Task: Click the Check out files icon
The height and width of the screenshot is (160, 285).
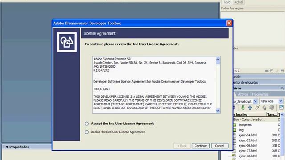Action: click(x=257, y=108)
